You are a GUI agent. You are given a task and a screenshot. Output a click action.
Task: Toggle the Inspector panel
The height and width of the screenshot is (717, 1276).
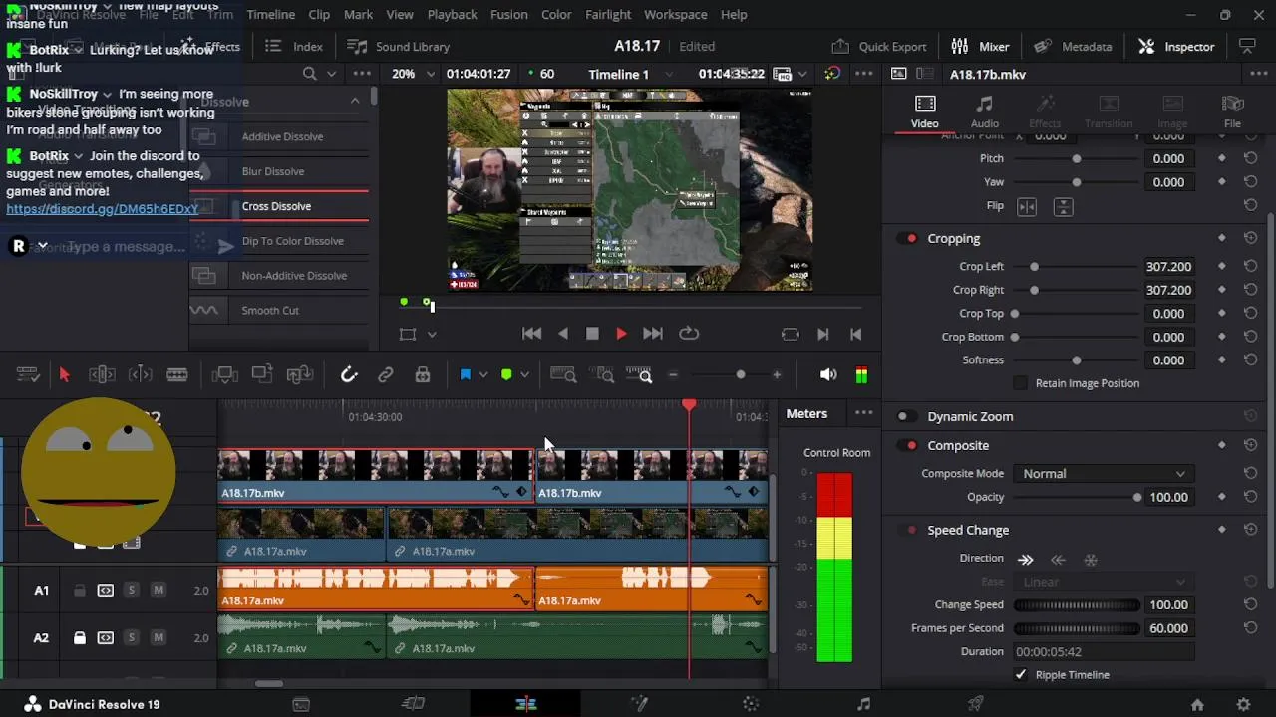(x=1176, y=46)
